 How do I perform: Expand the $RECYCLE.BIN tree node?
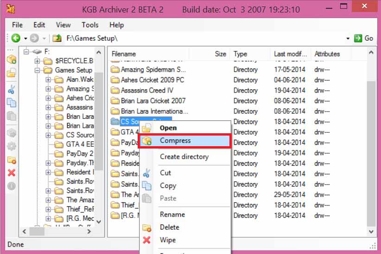tap(37, 61)
